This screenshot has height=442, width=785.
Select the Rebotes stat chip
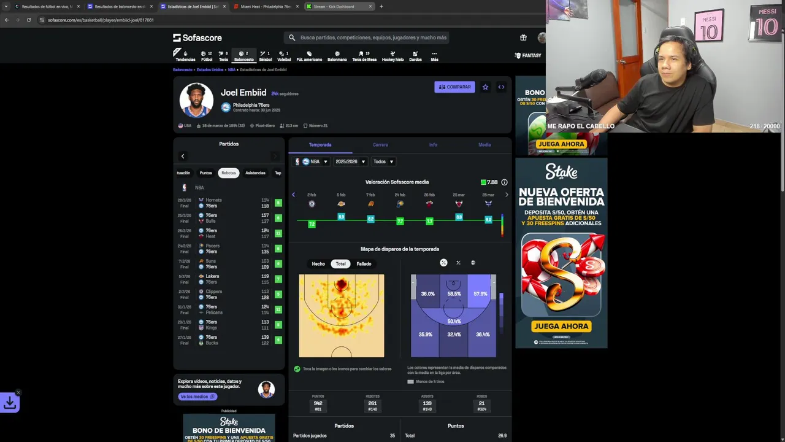pyautogui.click(x=229, y=173)
